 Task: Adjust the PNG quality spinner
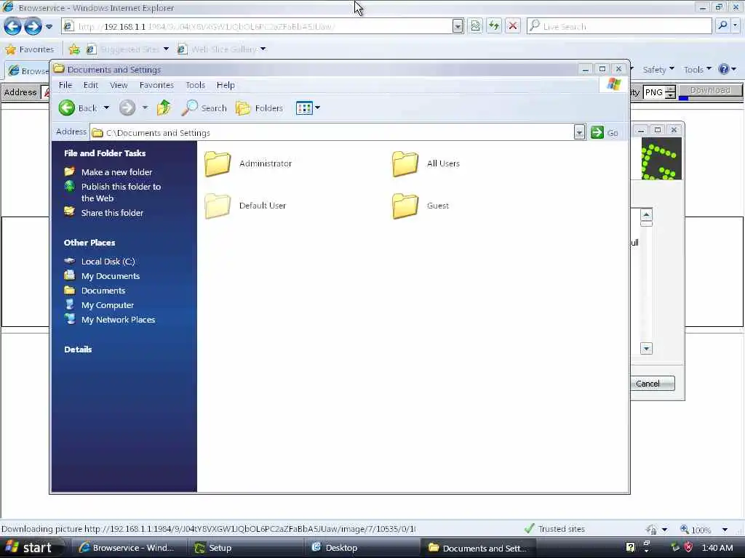(x=670, y=92)
